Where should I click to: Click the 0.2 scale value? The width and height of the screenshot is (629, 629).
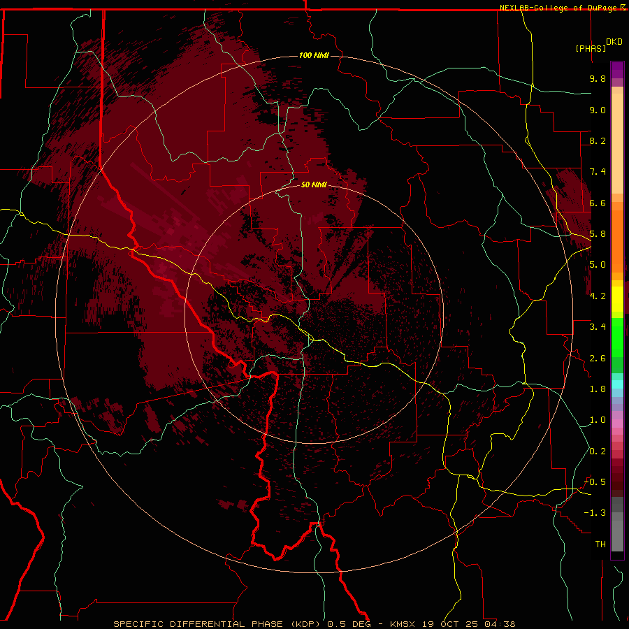[x=598, y=451]
